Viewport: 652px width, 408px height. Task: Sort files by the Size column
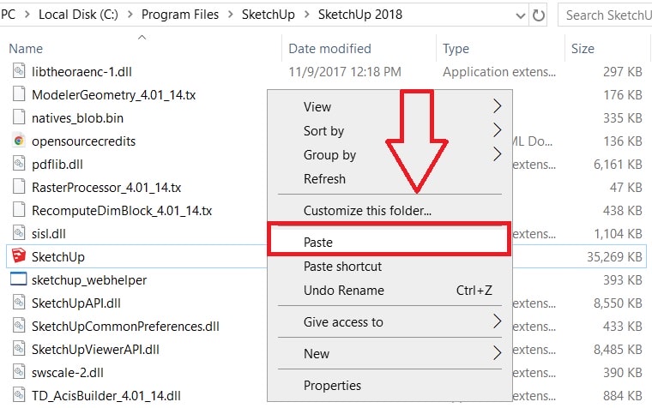583,49
